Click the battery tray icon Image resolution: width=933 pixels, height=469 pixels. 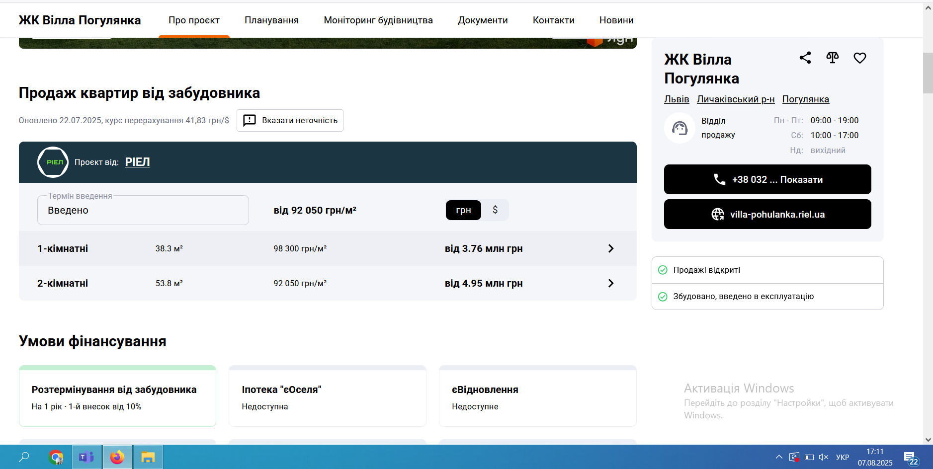pos(809,457)
